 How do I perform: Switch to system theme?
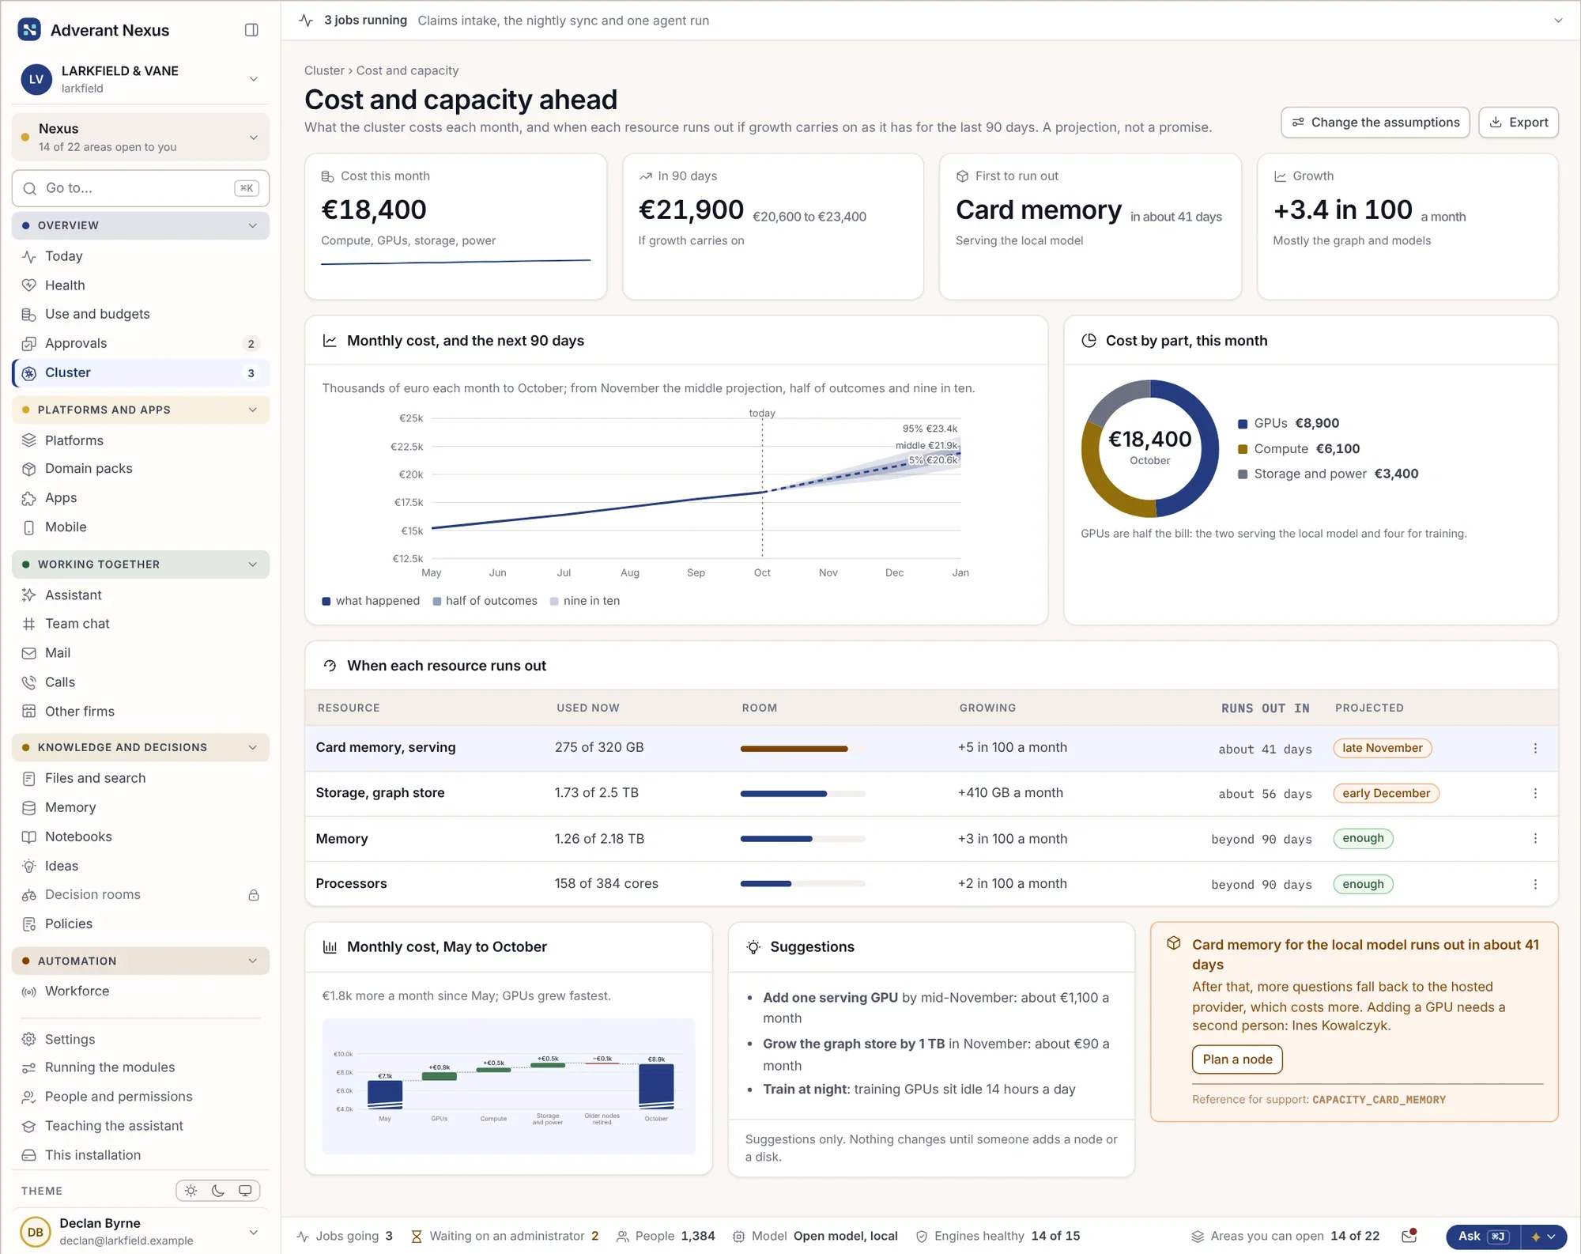(245, 1191)
